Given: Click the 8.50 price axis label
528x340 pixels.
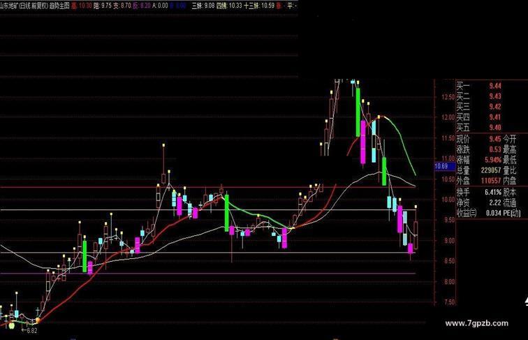Looking at the screenshot, I should pos(450,261).
